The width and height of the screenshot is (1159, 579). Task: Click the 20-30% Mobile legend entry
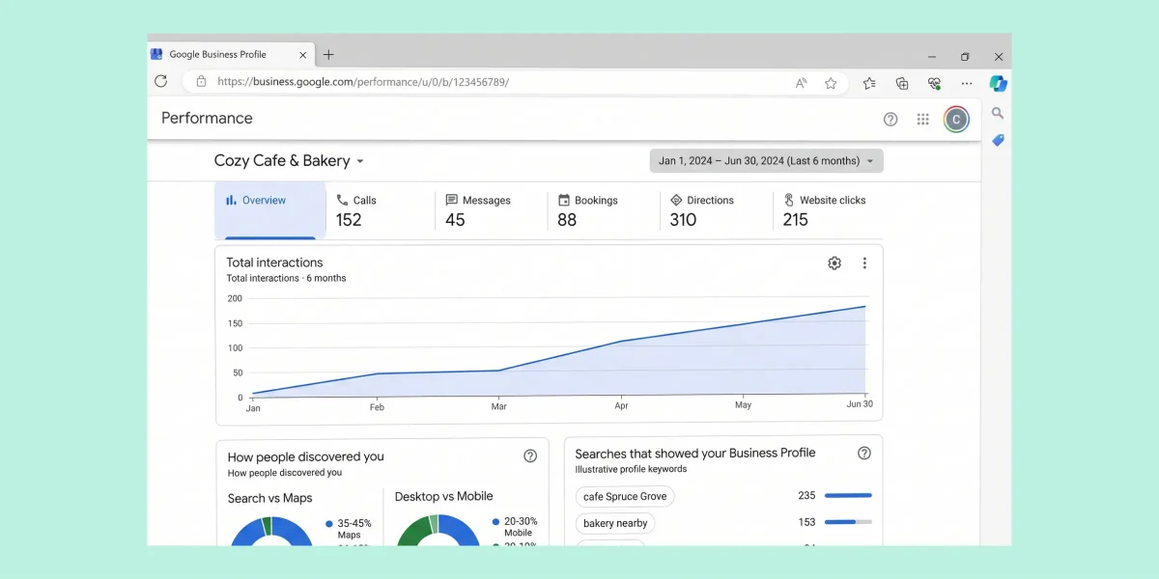513,527
